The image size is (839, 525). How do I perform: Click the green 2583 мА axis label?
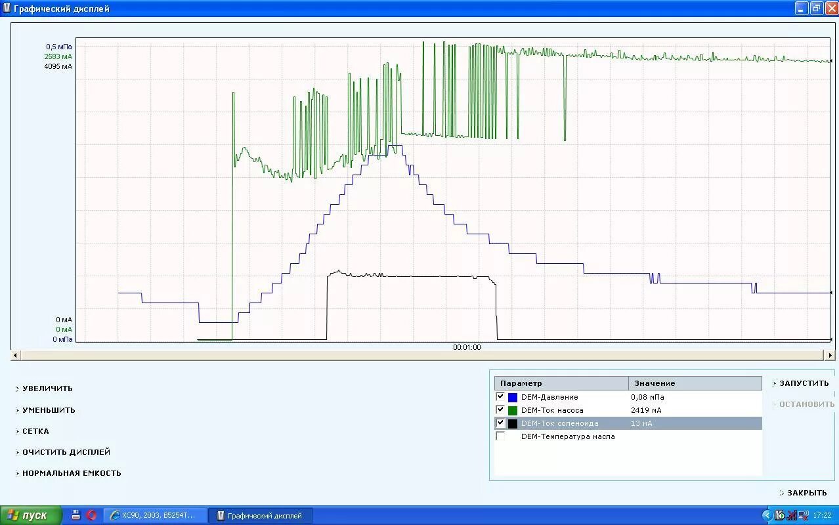click(58, 56)
